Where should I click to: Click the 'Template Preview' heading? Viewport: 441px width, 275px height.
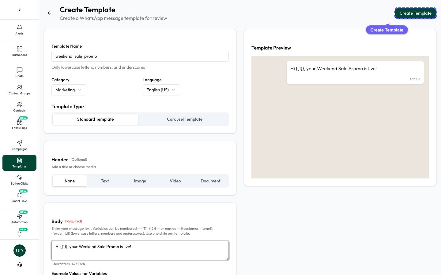pos(271,48)
